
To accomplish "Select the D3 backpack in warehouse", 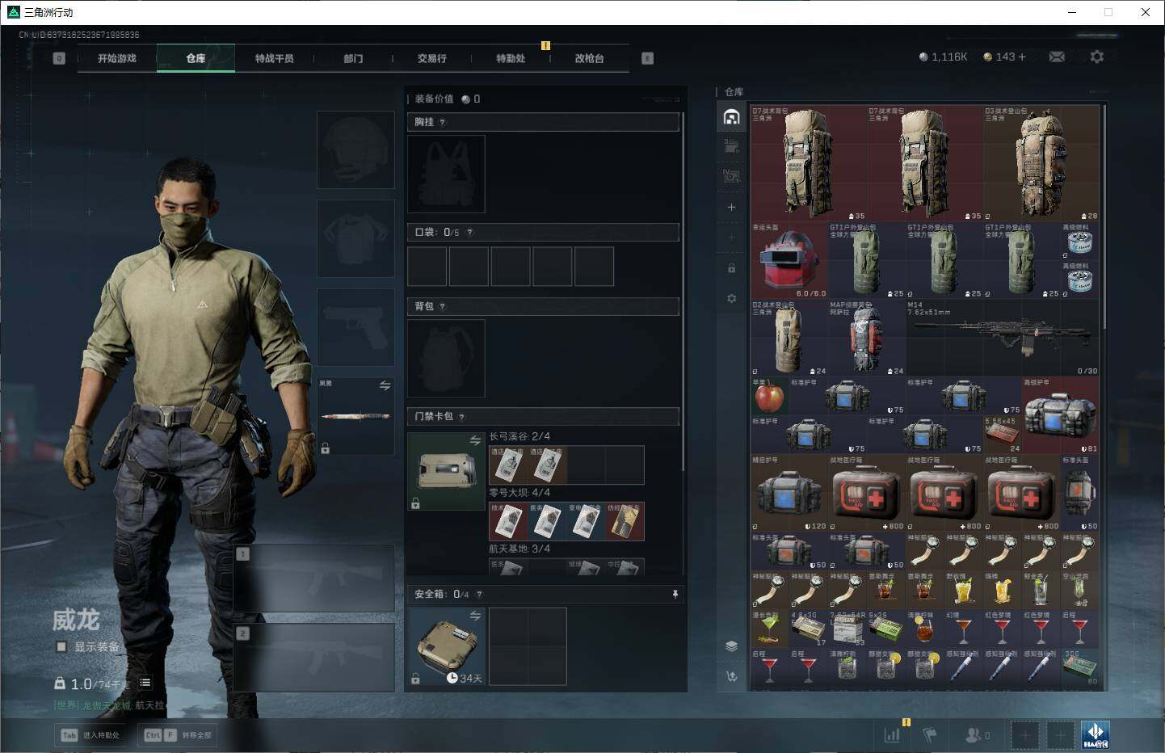I will [1041, 164].
